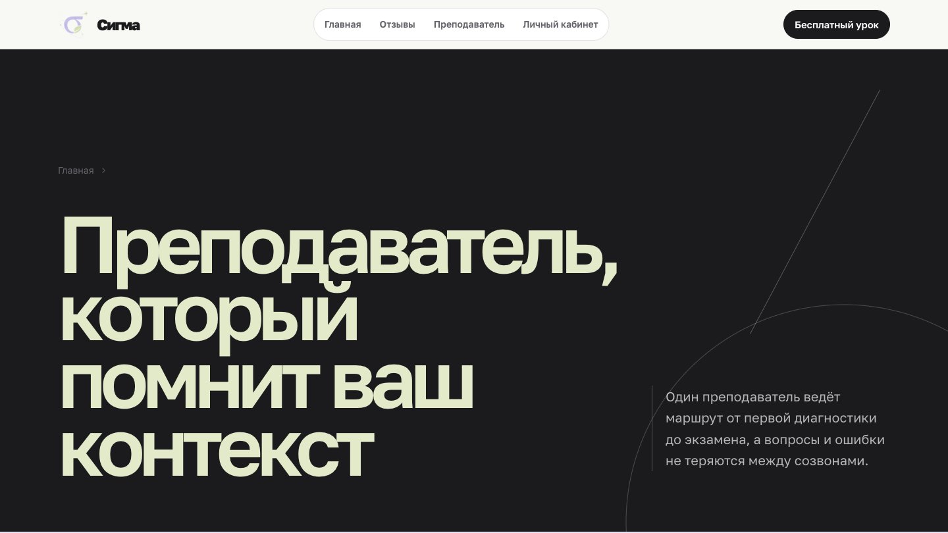Click the Бесплатный урок button

pyautogui.click(x=837, y=25)
